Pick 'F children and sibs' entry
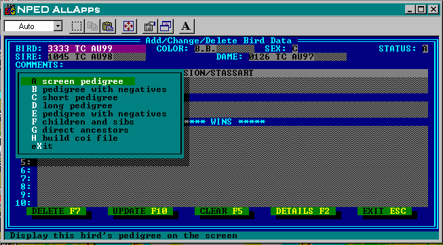The image size is (443, 245). pyautogui.click(x=83, y=122)
